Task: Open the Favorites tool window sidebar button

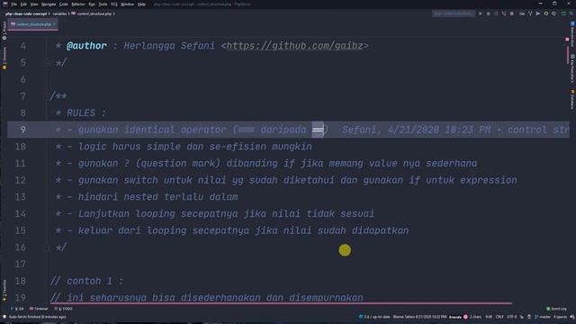Action: tap(4, 290)
